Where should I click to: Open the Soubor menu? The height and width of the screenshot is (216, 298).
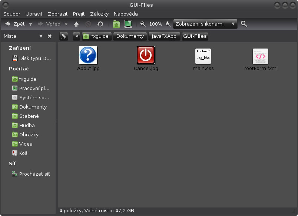pos(12,14)
